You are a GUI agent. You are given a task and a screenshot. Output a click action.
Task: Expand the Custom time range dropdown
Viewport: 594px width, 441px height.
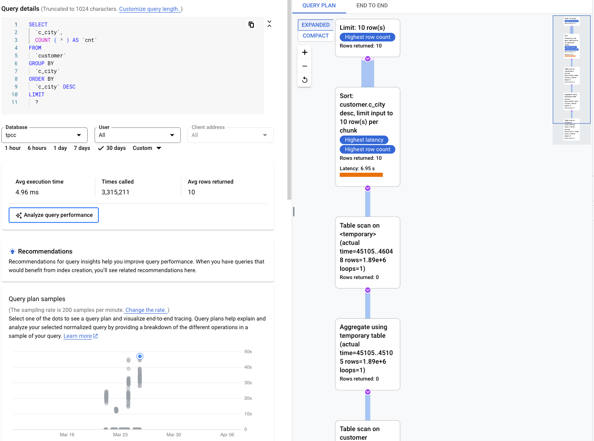147,148
